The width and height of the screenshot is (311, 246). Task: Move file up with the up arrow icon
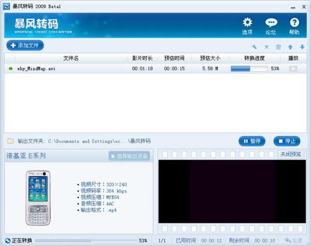[290, 47]
